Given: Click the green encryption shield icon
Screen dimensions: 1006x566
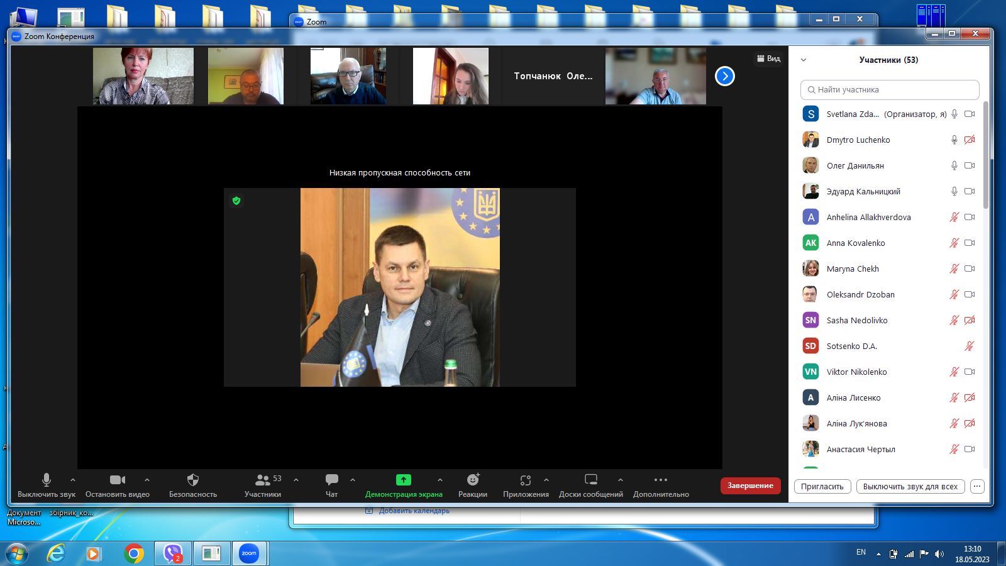Looking at the screenshot, I should tap(236, 201).
